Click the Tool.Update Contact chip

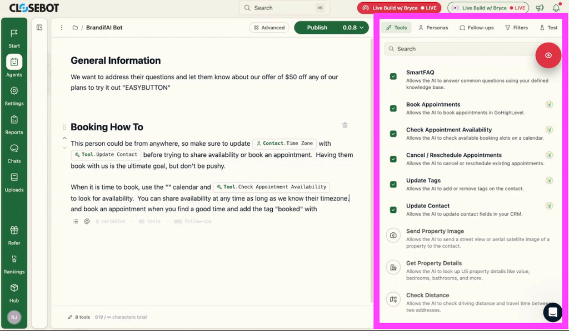point(106,155)
